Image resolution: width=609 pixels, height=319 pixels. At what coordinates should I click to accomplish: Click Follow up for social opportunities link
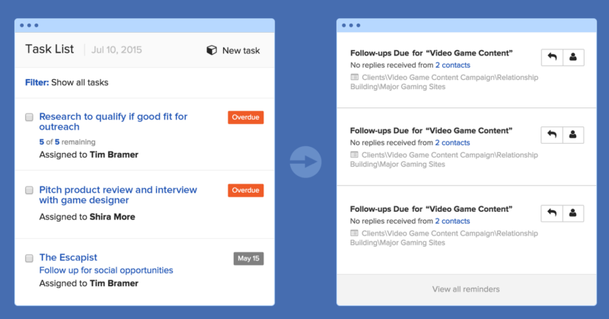[106, 270]
